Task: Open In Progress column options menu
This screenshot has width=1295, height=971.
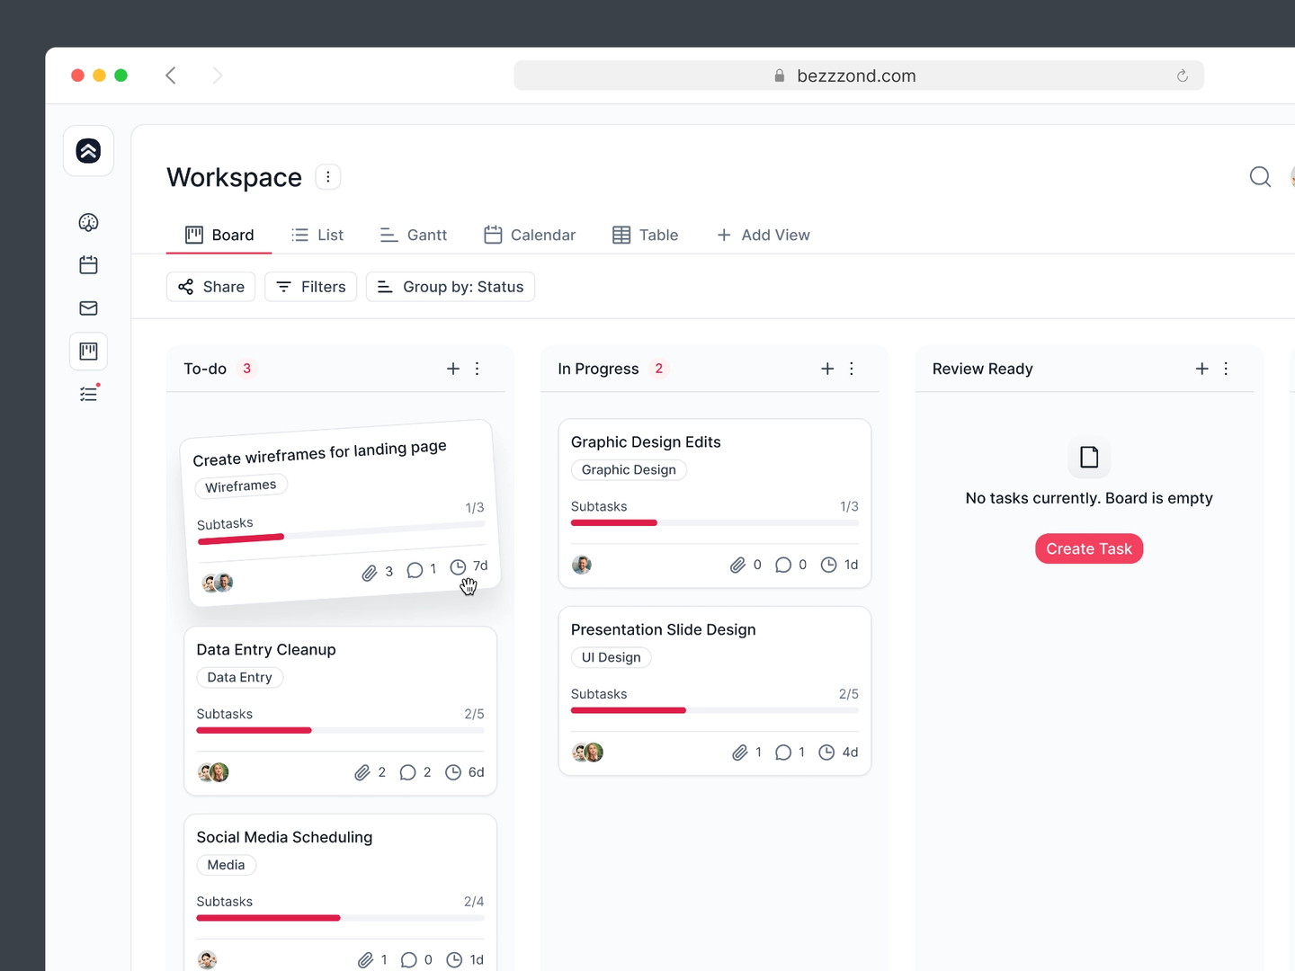Action: coord(852,369)
